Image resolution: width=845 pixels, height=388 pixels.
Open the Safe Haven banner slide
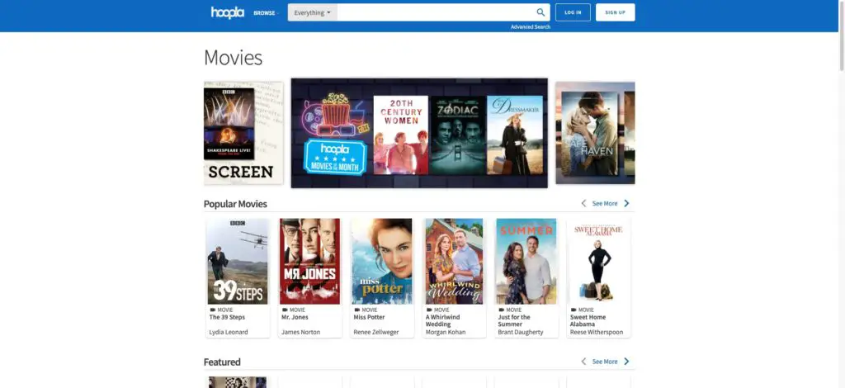(x=595, y=133)
